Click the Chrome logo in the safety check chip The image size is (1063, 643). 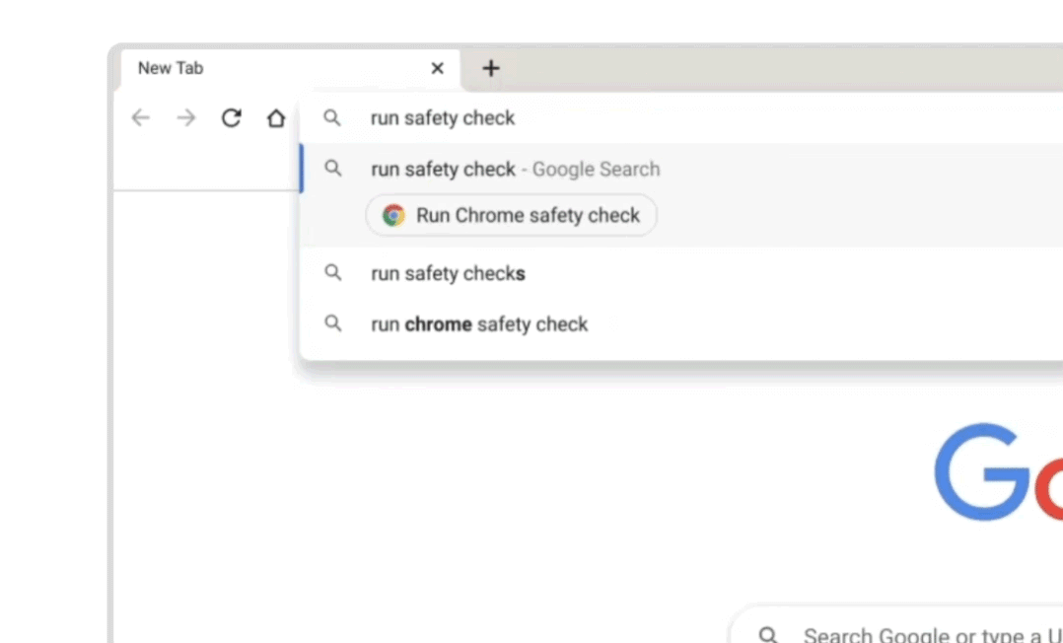click(394, 215)
